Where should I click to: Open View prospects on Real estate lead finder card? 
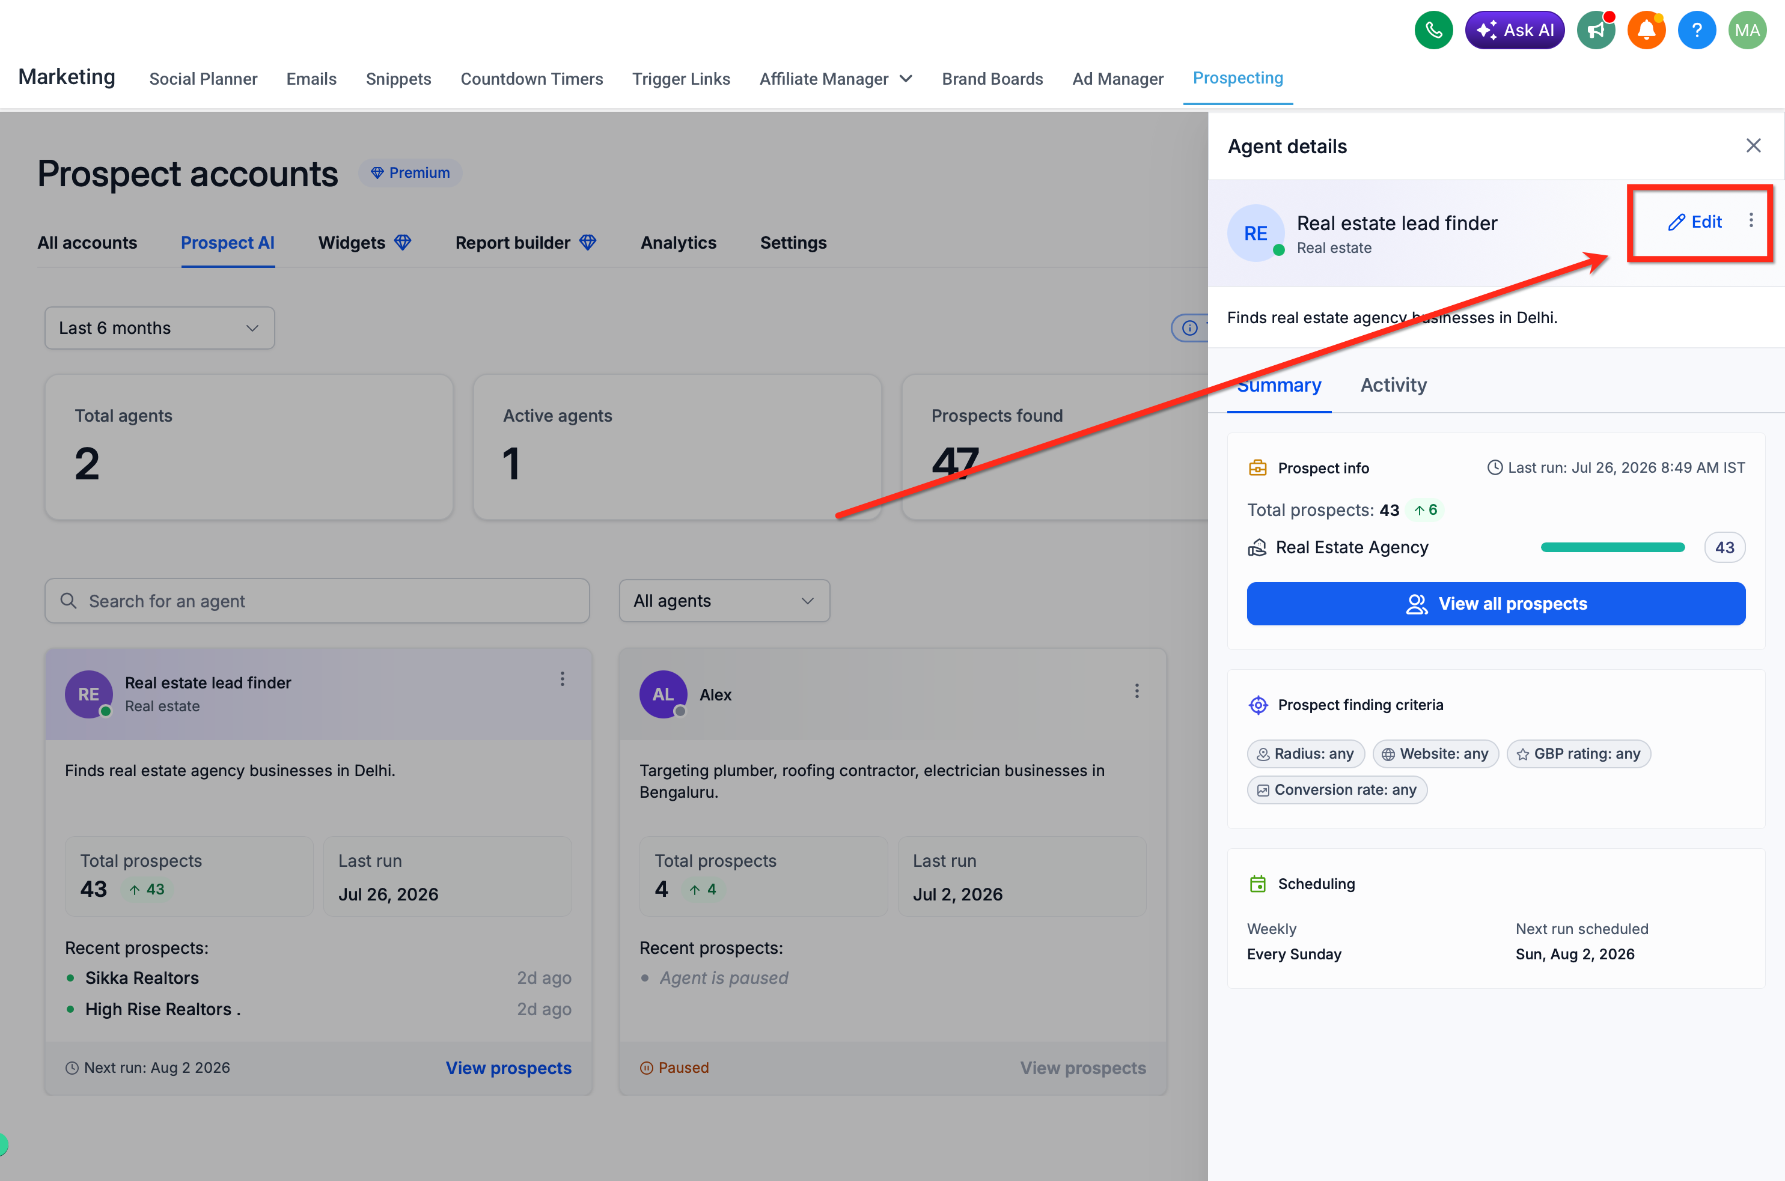click(x=508, y=1068)
